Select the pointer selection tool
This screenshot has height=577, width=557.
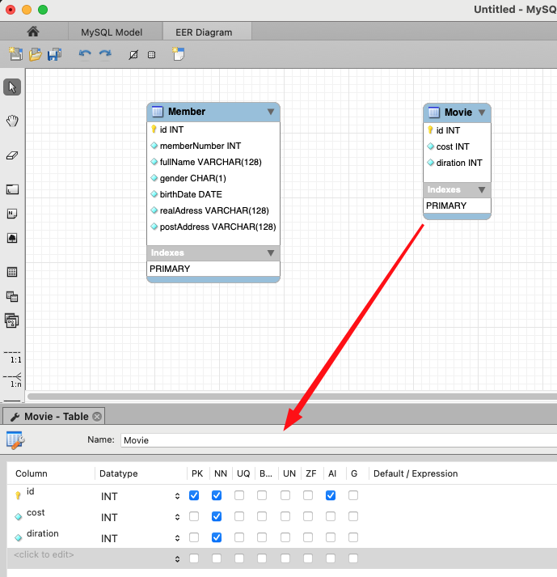click(x=12, y=87)
